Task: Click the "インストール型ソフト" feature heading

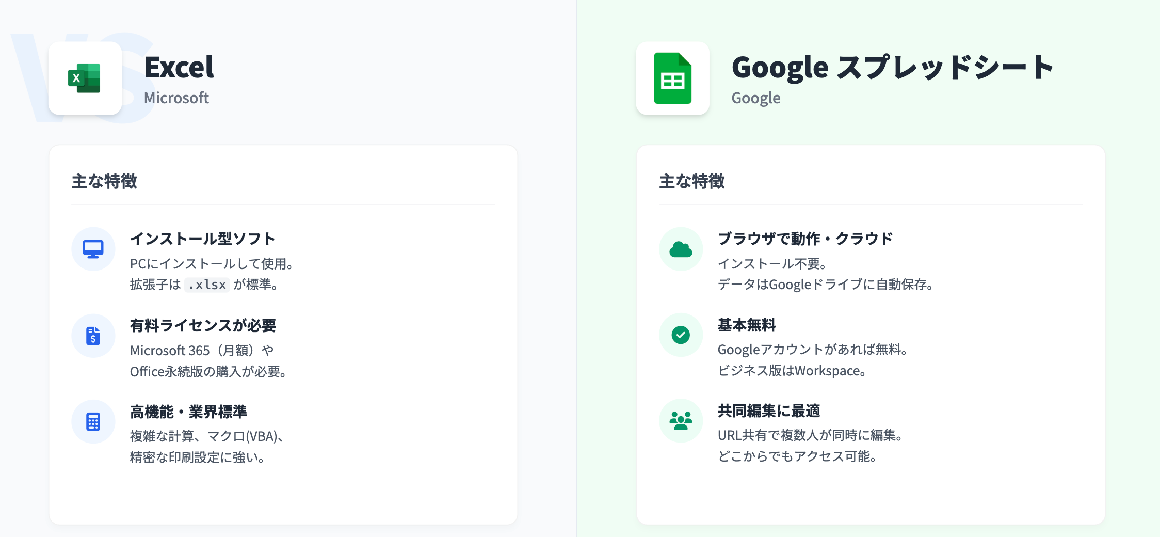Action: click(x=202, y=239)
